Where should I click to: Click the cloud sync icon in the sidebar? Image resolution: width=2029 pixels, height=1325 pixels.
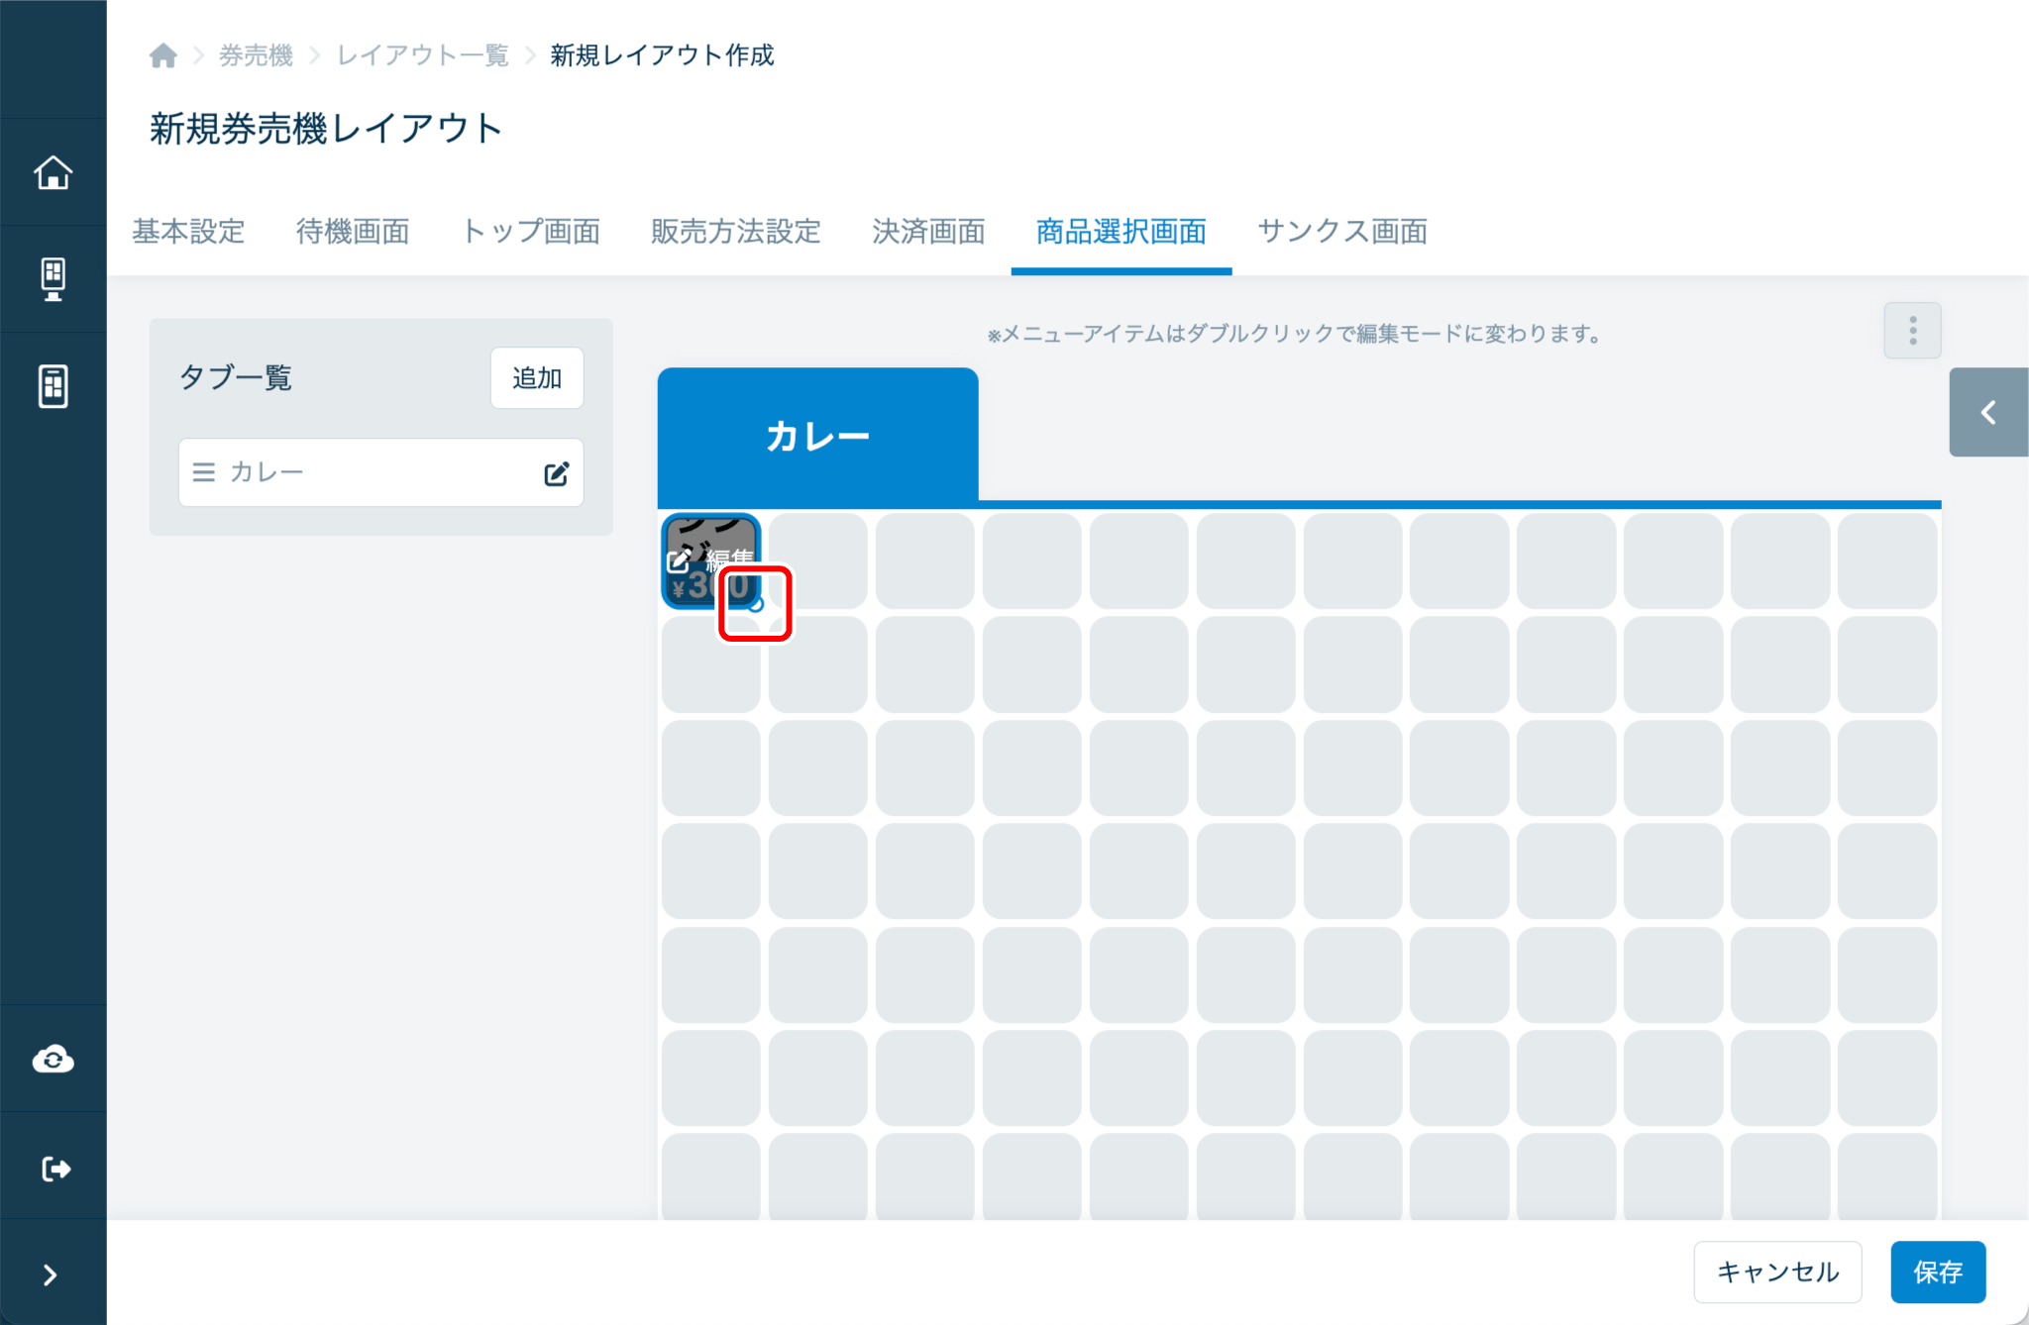pos(53,1060)
